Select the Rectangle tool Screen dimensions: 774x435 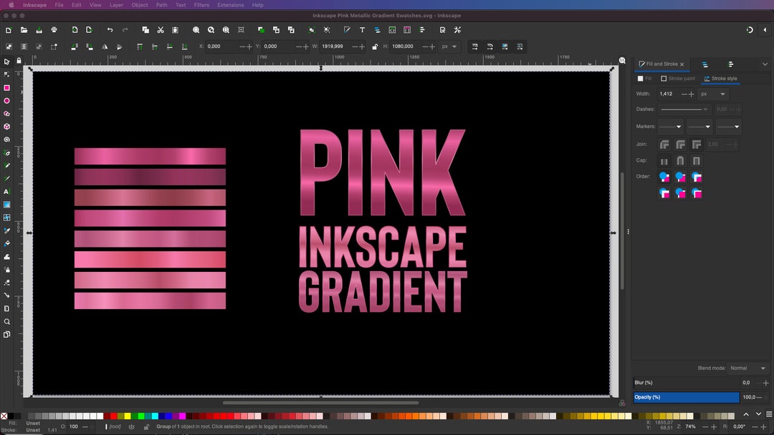6,88
